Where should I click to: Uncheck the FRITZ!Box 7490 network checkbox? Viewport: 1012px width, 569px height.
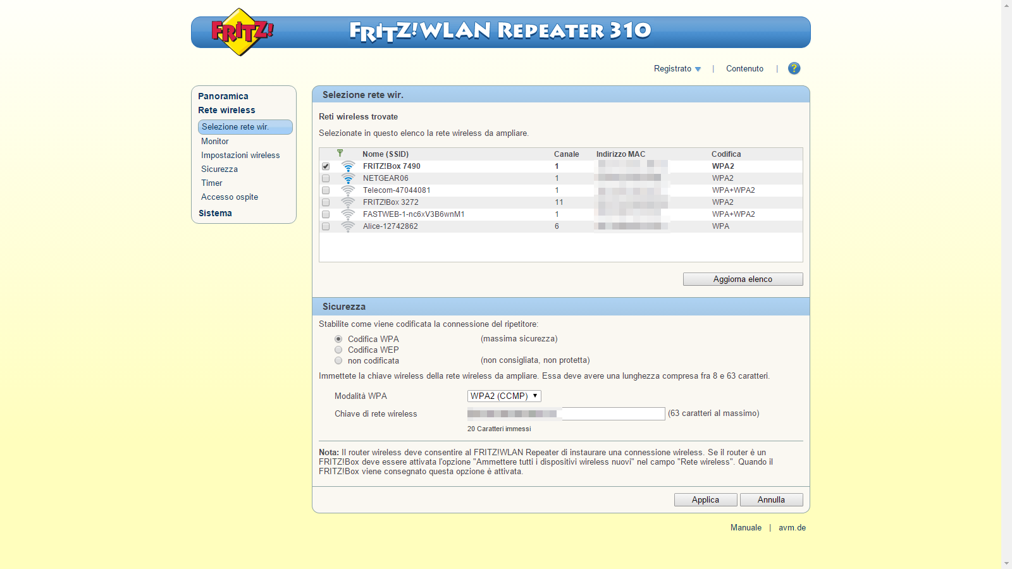click(x=326, y=166)
